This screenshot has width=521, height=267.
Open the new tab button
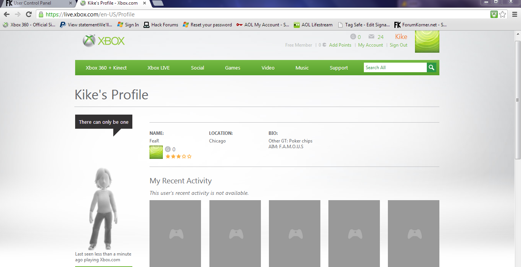[x=158, y=3]
